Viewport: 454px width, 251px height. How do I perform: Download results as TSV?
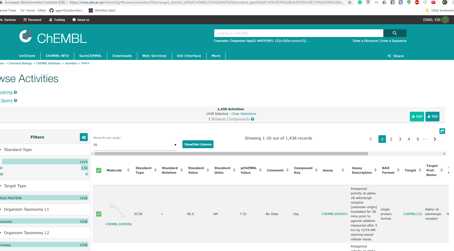433,117
